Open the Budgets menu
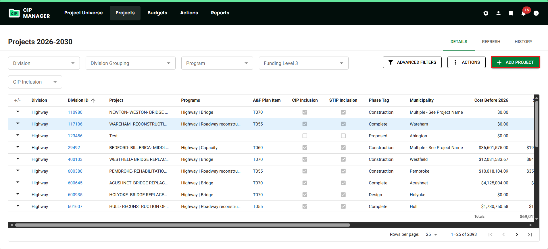 pos(157,13)
